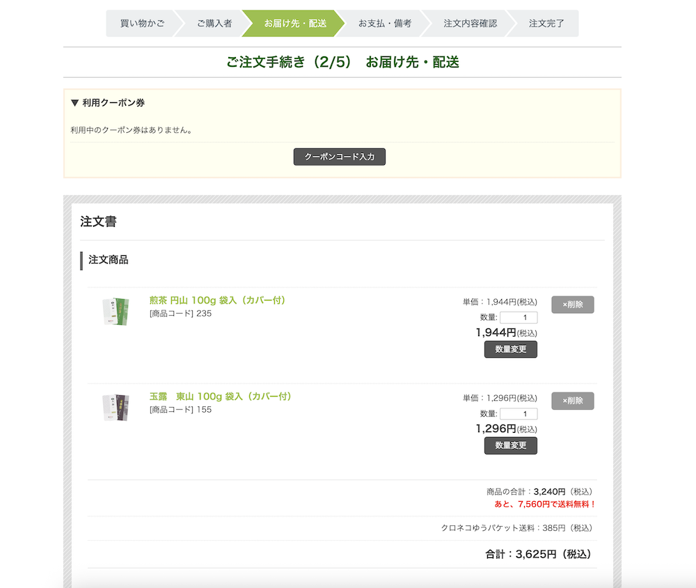Go to the 買い物かご step

tap(142, 24)
